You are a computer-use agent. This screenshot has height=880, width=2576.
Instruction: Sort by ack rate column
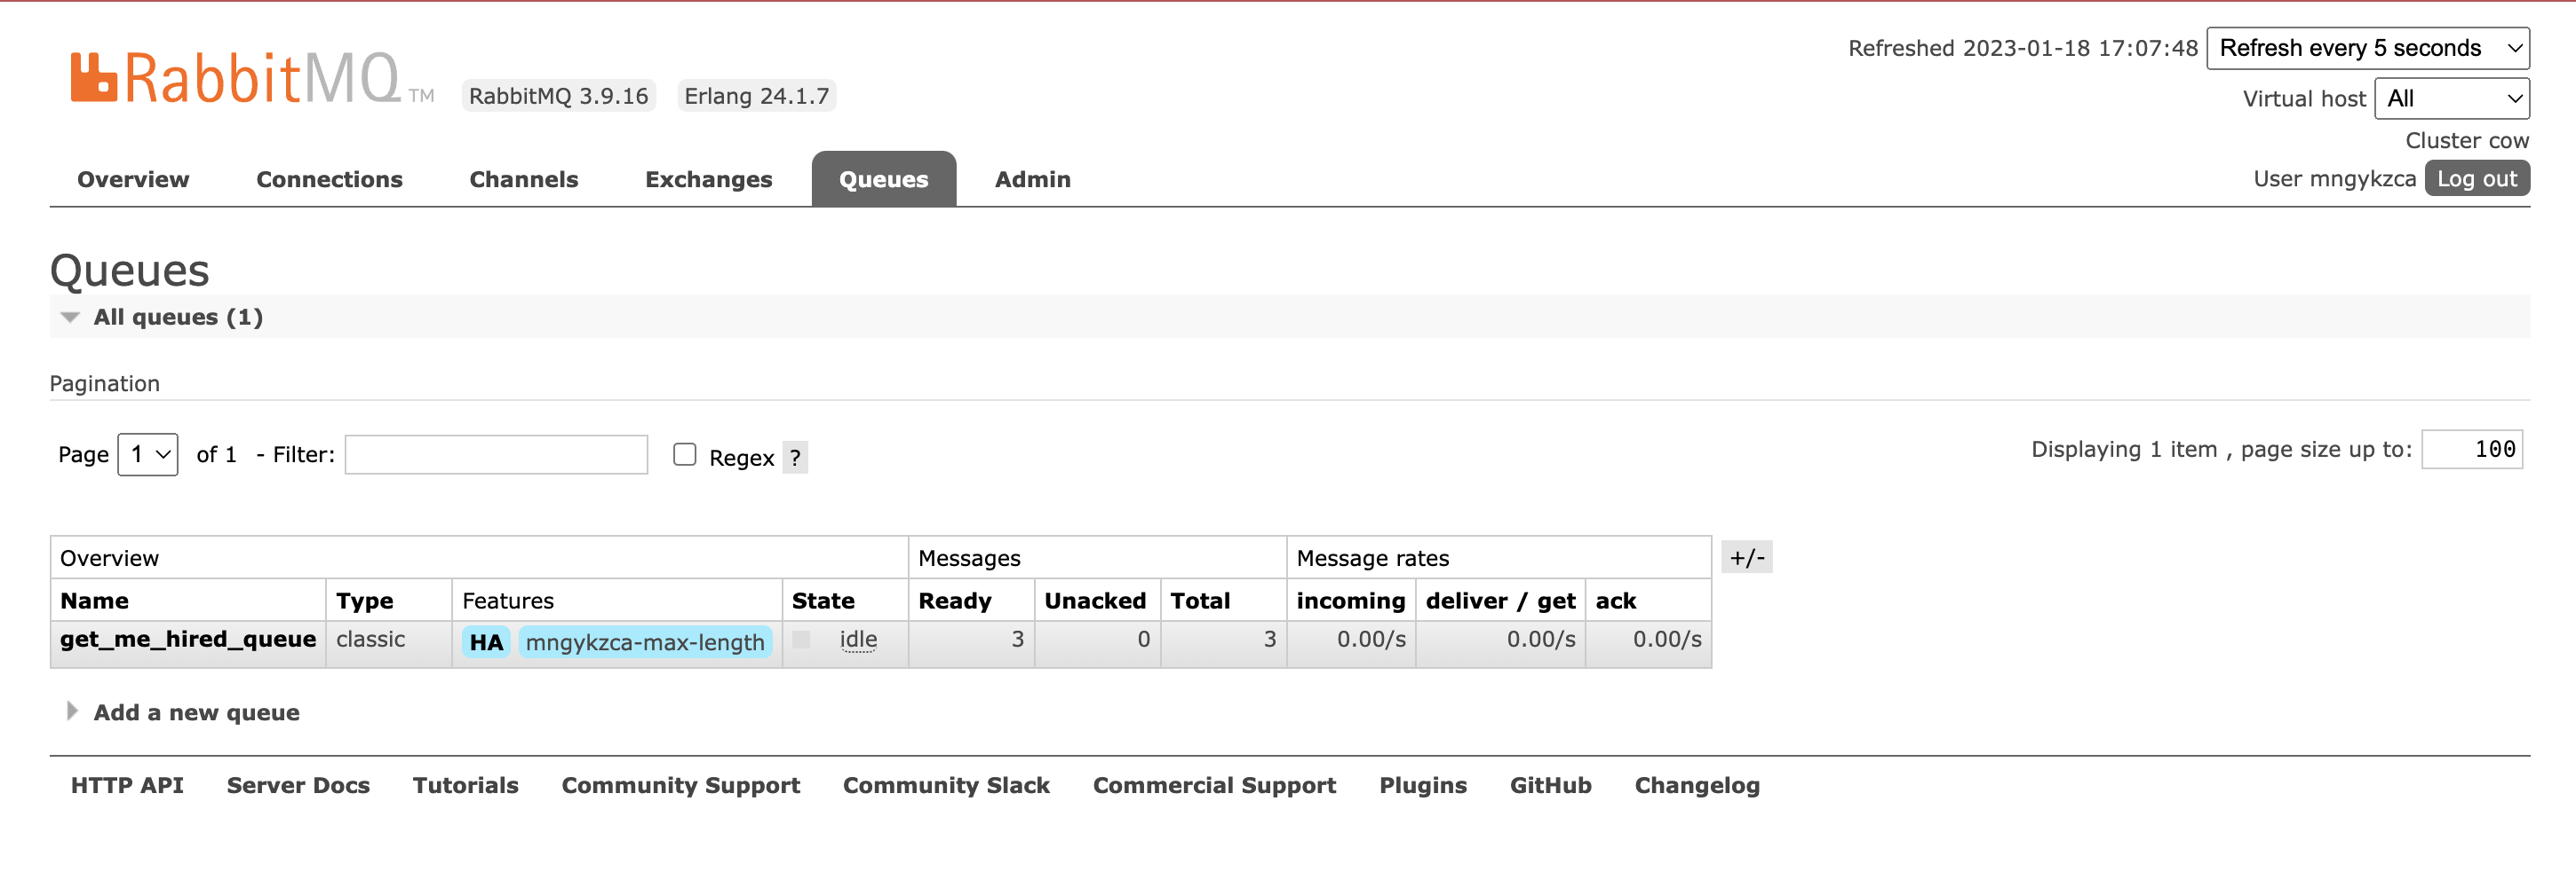1615,601
